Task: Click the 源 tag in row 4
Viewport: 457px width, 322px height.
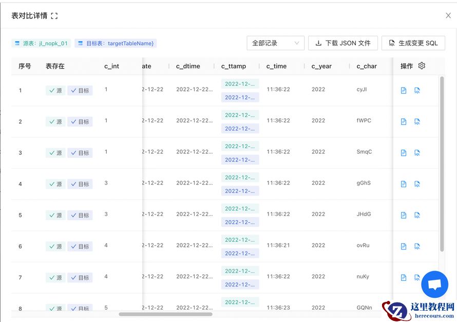Action: click(55, 184)
